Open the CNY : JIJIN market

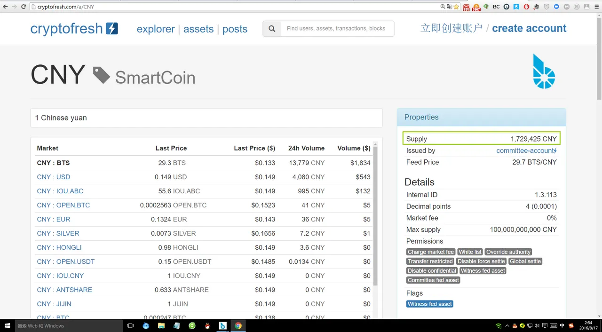coord(54,304)
